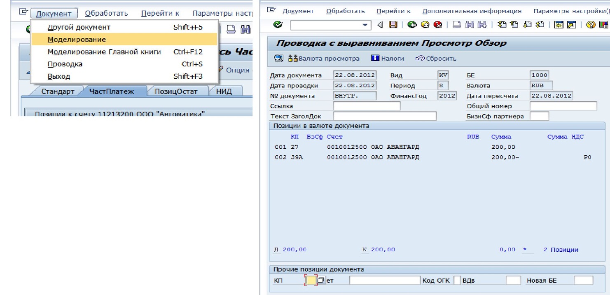
Task: Switch to the ПозицОстат tab
Action: tap(176, 91)
